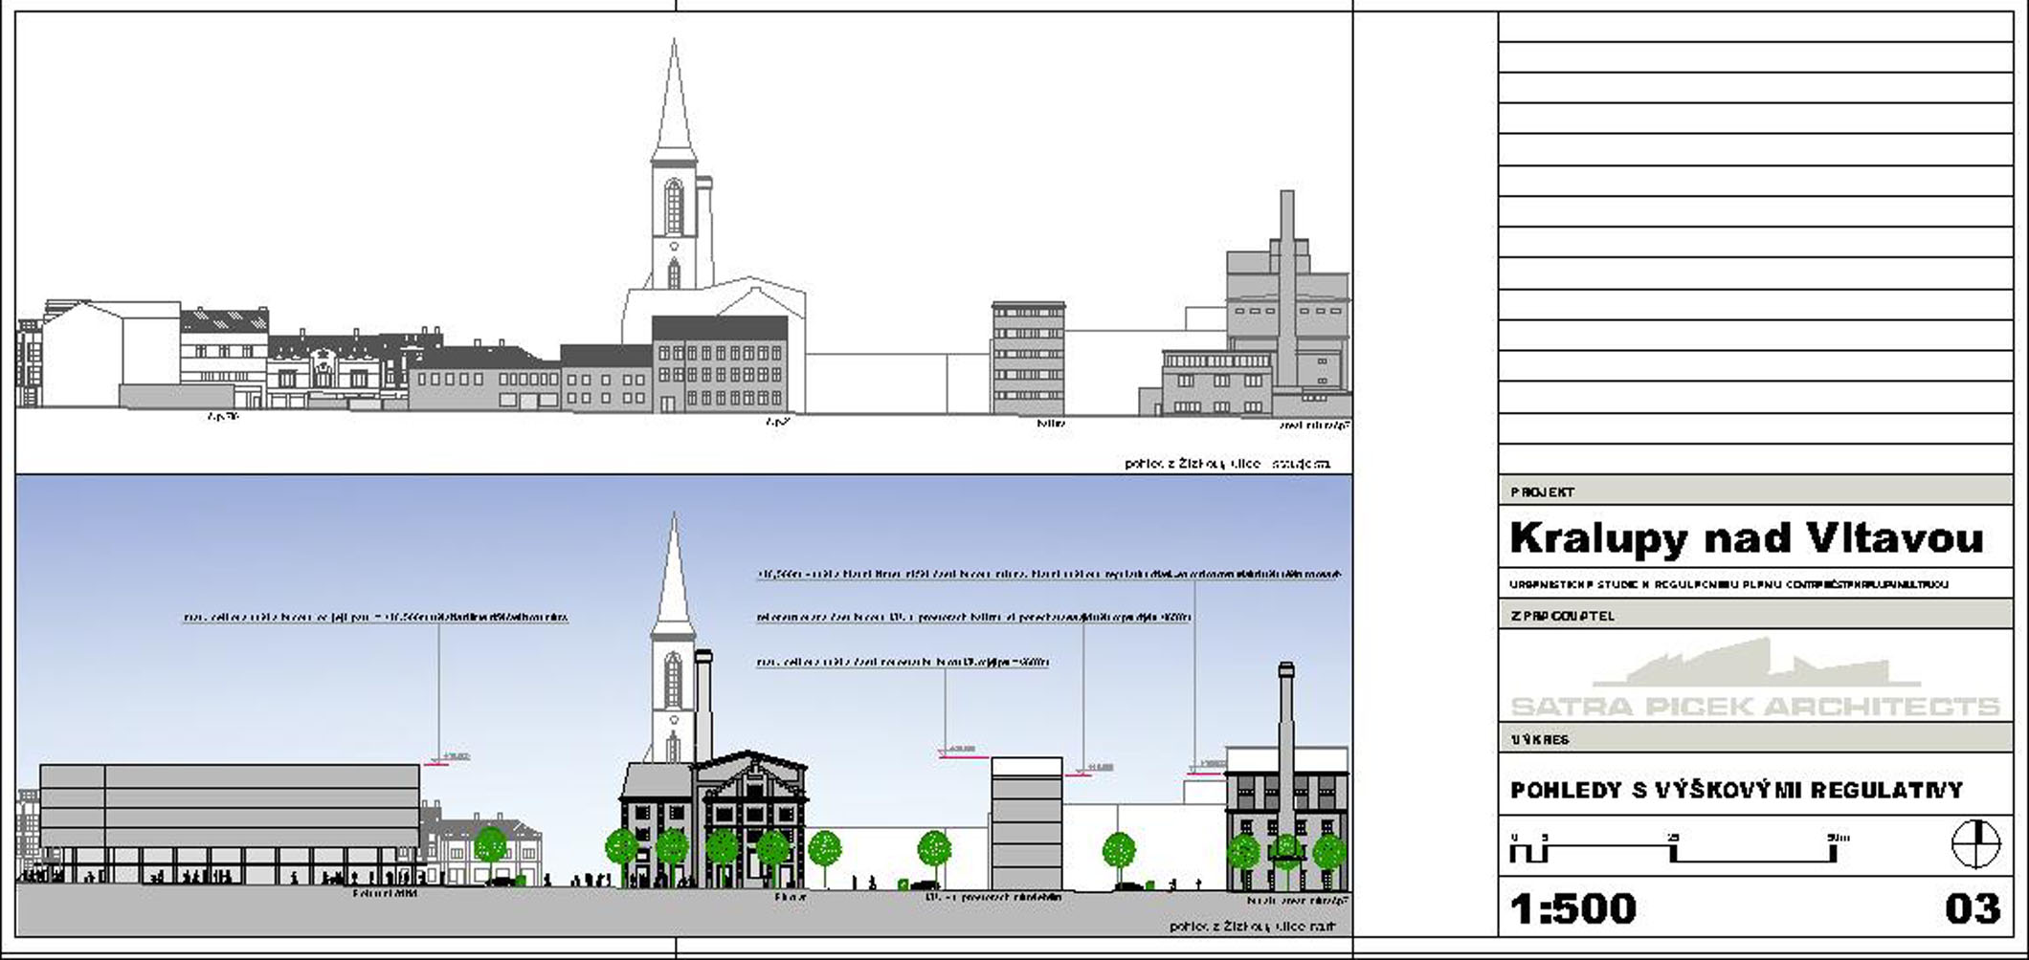2029x960 pixels.
Task: Click the 1:500 scale text
Action: pos(1572,908)
